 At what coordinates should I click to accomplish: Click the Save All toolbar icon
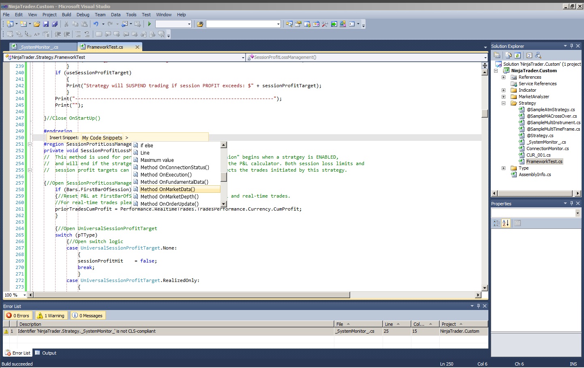point(55,24)
